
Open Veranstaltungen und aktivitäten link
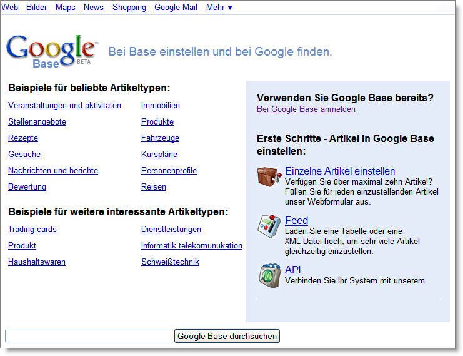pos(64,106)
